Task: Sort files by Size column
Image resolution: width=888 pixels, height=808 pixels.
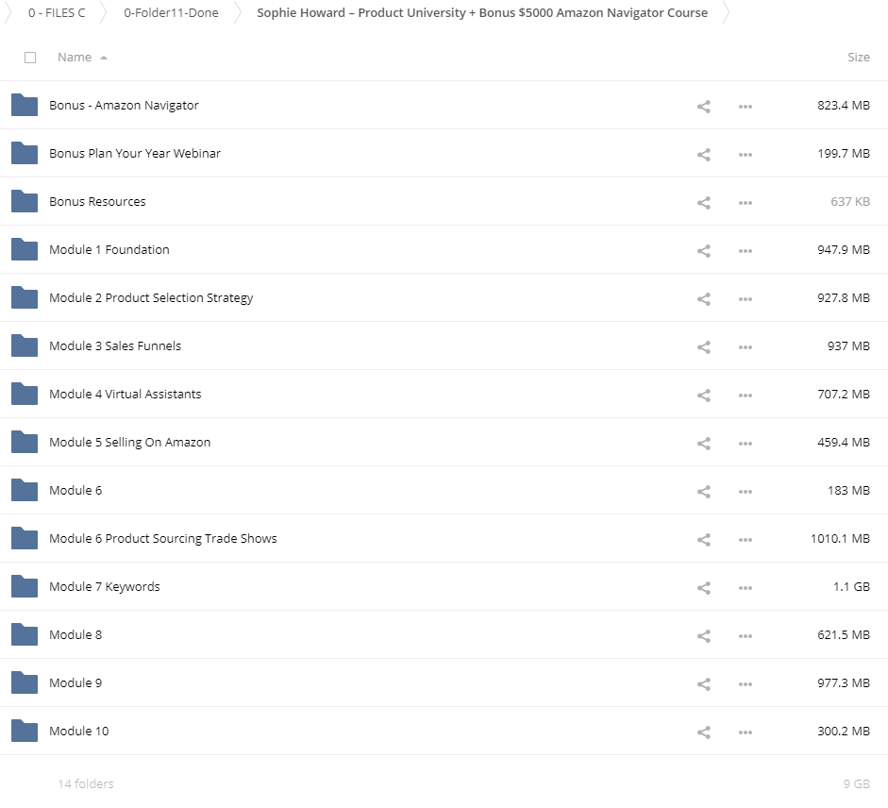Action: tap(858, 58)
